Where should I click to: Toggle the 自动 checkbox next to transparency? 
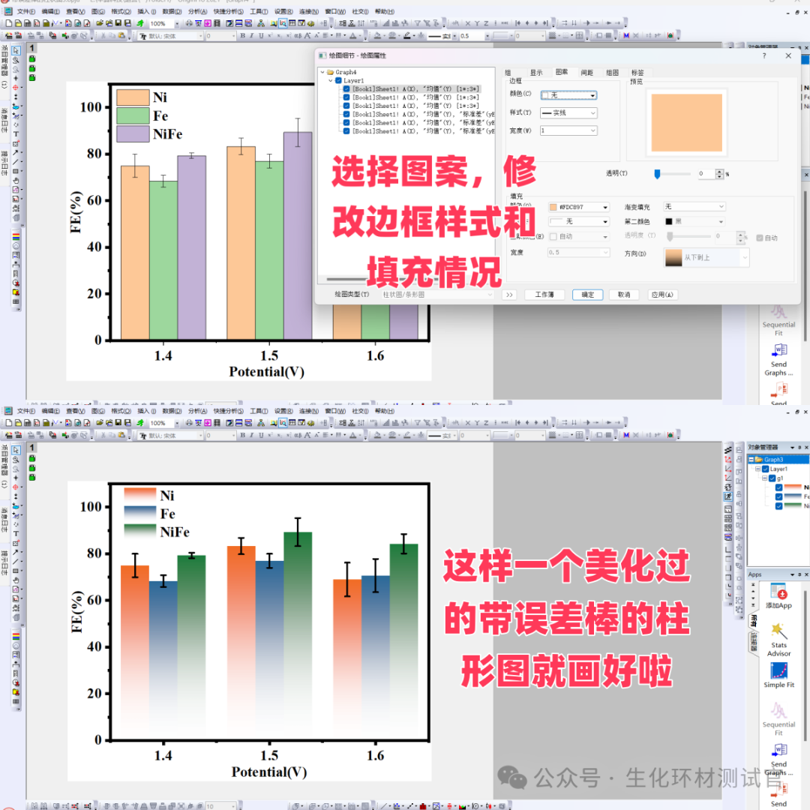[x=759, y=238]
